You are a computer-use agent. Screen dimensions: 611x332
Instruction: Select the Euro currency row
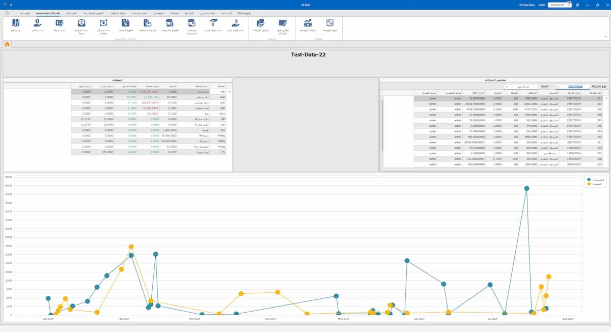149,114
